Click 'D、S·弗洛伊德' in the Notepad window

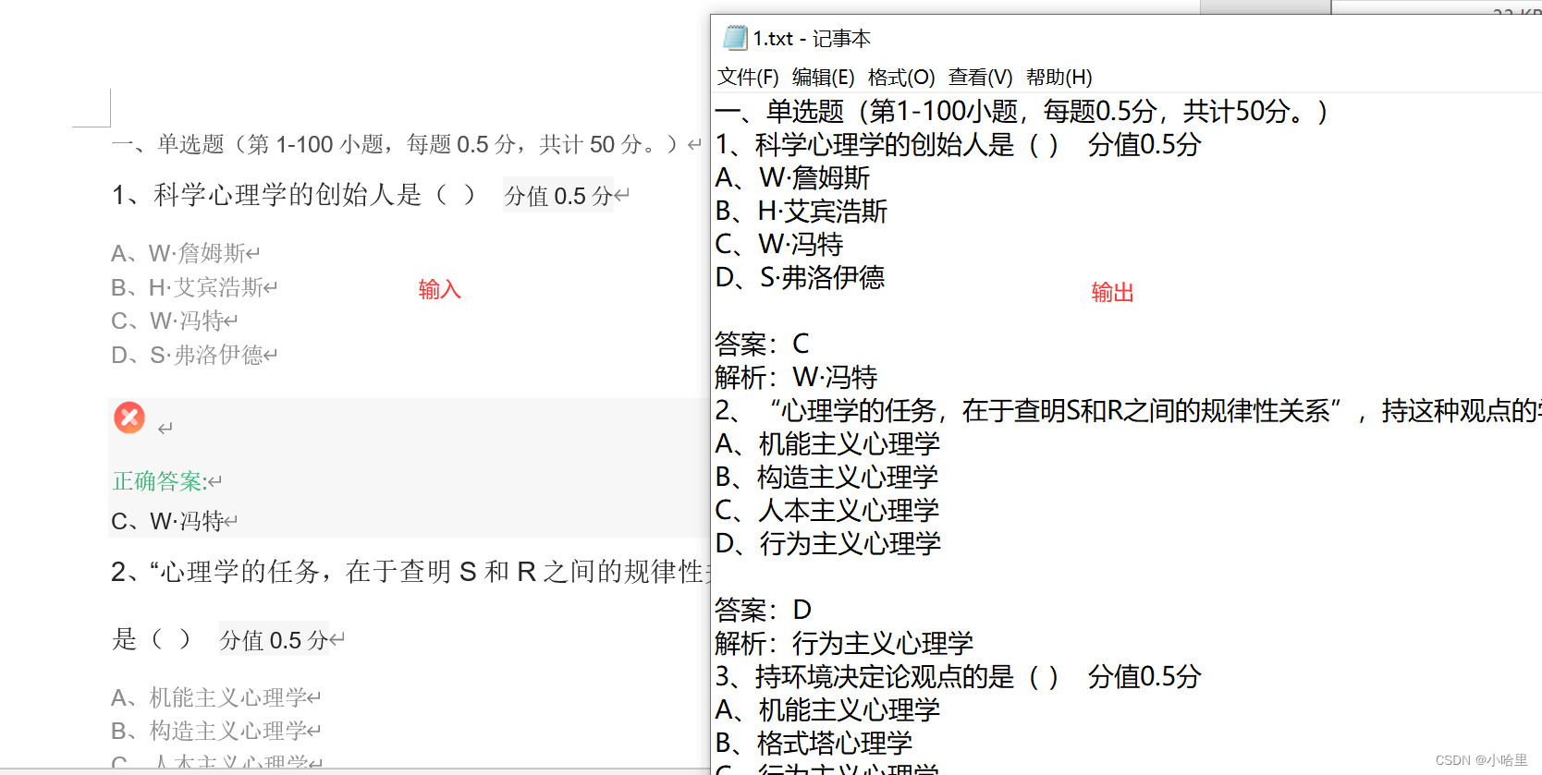click(801, 277)
